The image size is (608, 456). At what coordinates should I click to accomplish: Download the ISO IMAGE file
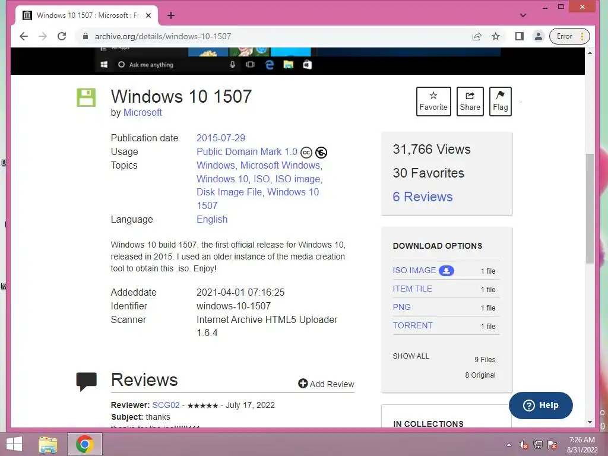pyautogui.click(x=414, y=270)
